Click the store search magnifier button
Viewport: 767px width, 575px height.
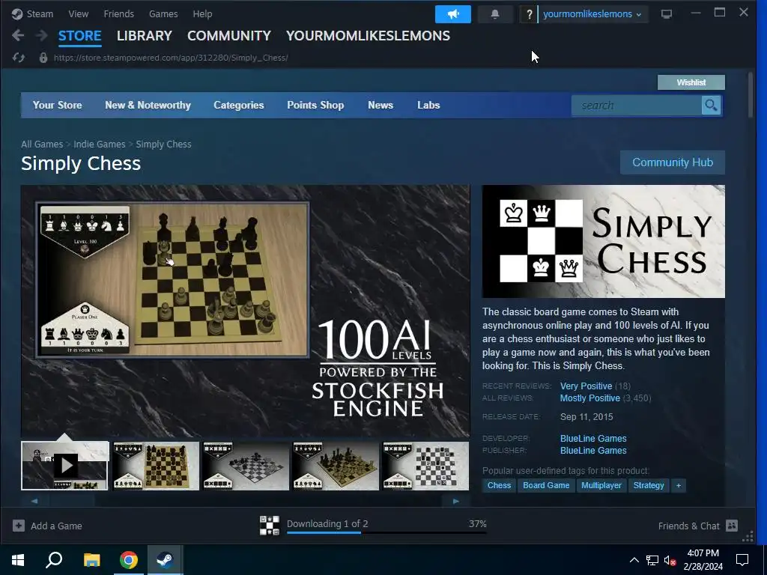tap(711, 105)
